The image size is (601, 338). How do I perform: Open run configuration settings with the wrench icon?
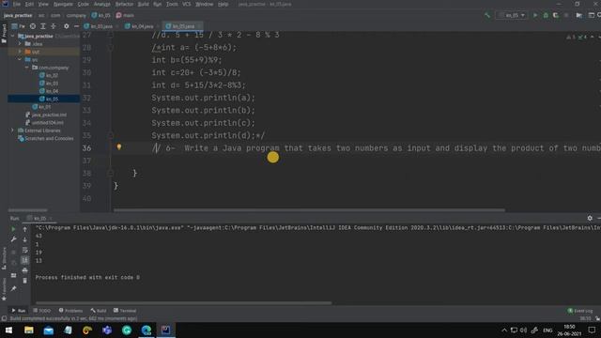[x=13, y=239]
